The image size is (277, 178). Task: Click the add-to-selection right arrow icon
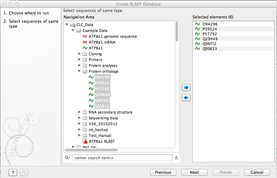point(186,88)
